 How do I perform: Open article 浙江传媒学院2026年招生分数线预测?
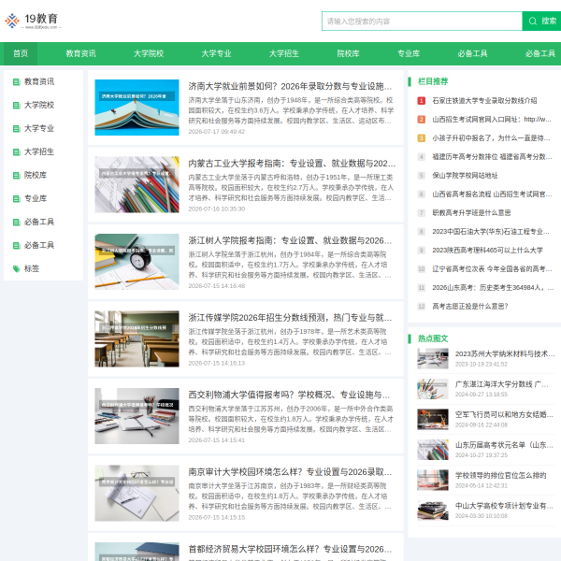pyautogui.click(x=290, y=318)
